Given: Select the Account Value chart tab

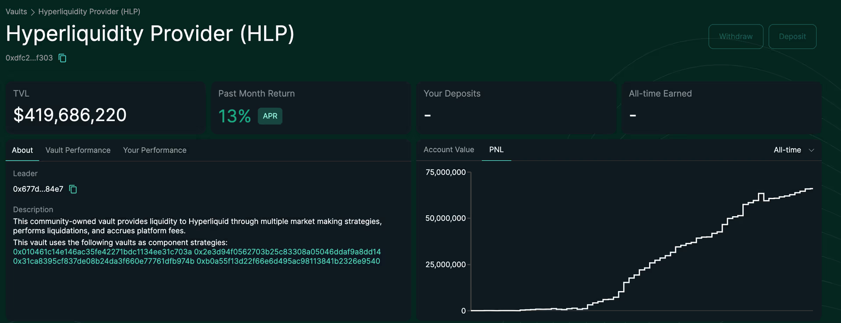Looking at the screenshot, I should tap(449, 149).
